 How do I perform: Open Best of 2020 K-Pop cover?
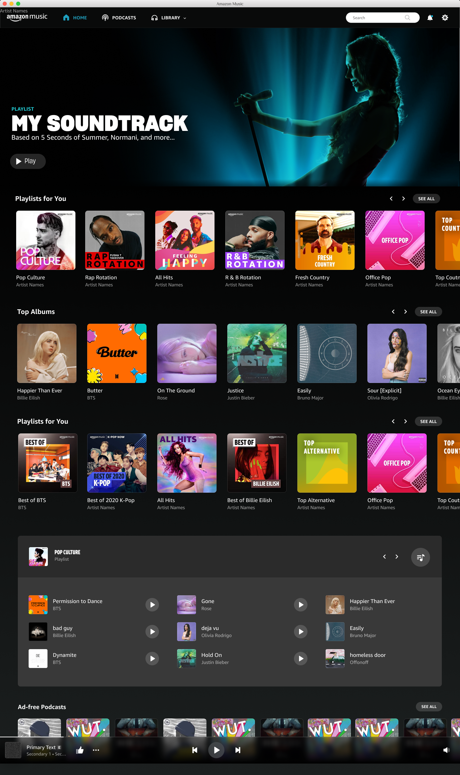[117, 463]
